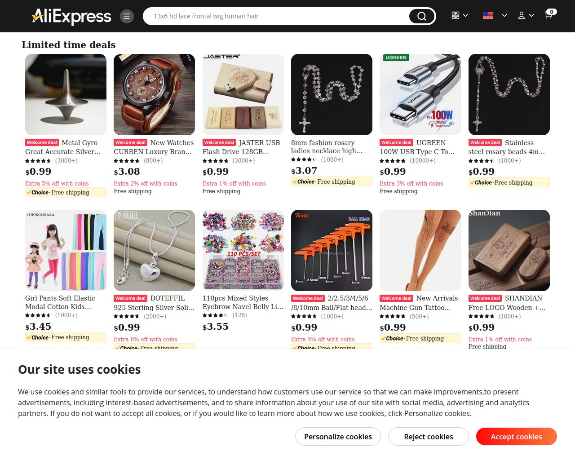Accept cookies
Viewport: 575px width, 460px height.
point(517,437)
